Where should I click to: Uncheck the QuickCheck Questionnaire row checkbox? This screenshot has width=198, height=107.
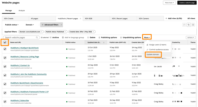[x=5, y=84]
